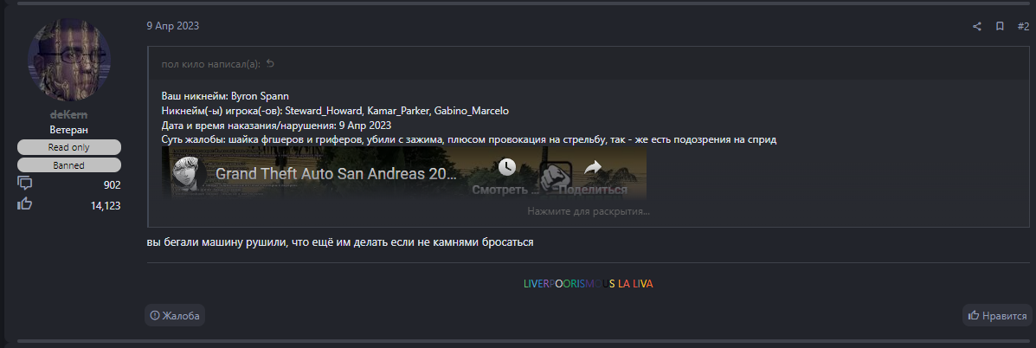Click the "пол кило написал(а):" quote header
This screenshot has width=1036, height=348.
pos(211,64)
